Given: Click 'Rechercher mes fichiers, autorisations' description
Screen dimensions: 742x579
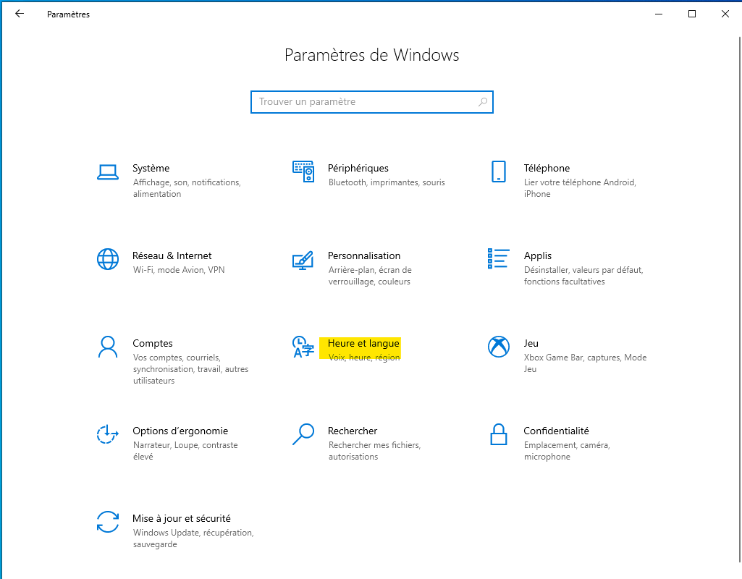Looking at the screenshot, I should pos(375,450).
